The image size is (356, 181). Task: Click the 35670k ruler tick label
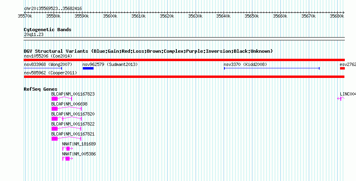[308, 16]
